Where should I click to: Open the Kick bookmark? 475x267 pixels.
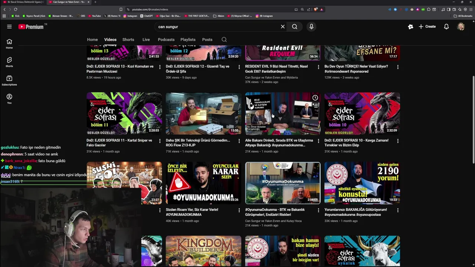(15, 16)
